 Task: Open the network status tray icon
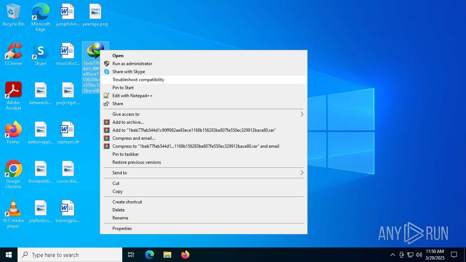coord(410,255)
